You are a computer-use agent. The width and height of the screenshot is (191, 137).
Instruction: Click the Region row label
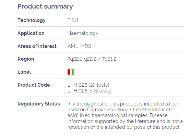pos(26,59)
